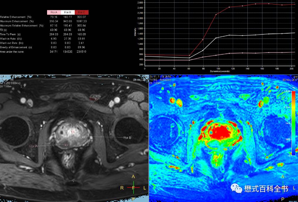Click the Roi B wash in rate 27.35

click(x=68, y=39)
